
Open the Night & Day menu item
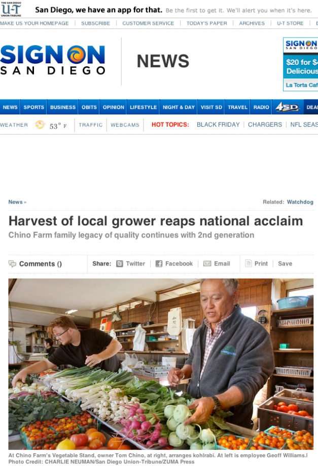[179, 107]
